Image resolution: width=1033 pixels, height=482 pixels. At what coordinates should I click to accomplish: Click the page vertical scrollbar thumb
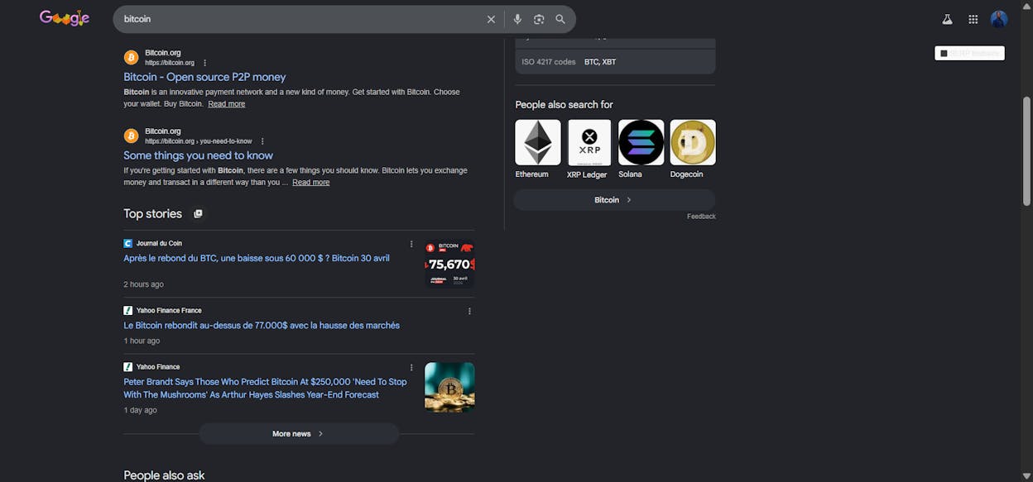tap(1027, 150)
